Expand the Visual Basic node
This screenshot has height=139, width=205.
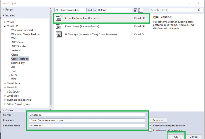pyautogui.click(x=5, y=83)
